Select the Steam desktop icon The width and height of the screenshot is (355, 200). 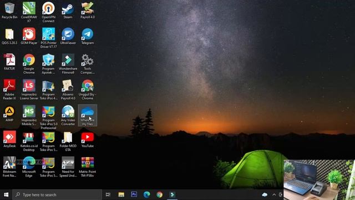point(68,11)
